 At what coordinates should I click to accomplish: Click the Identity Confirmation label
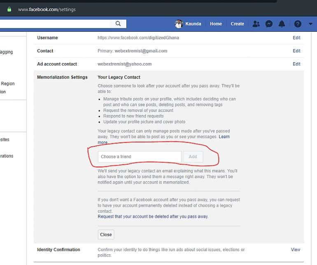coord(58,250)
